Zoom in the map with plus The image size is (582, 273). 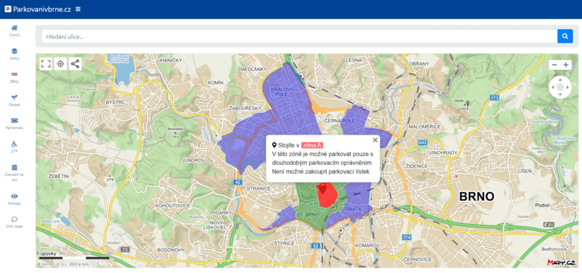pos(566,65)
